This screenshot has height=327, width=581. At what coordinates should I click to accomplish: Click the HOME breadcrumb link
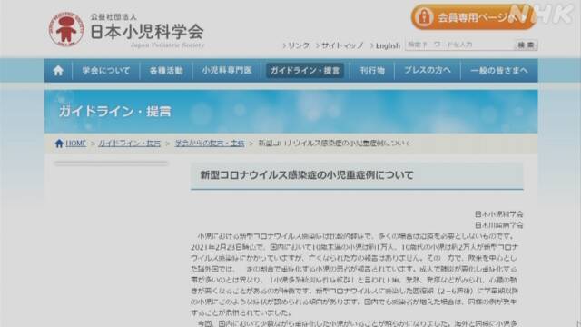pyautogui.click(x=75, y=144)
